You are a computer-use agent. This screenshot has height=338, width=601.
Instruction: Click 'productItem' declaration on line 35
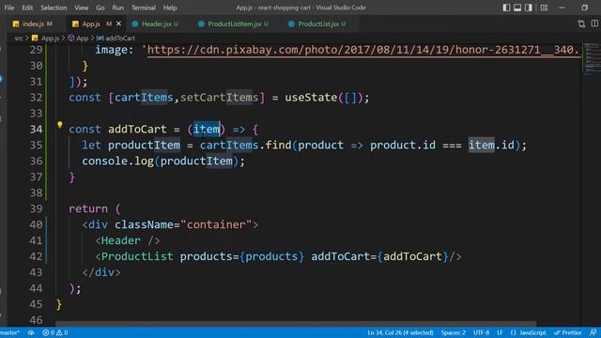click(x=144, y=146)
